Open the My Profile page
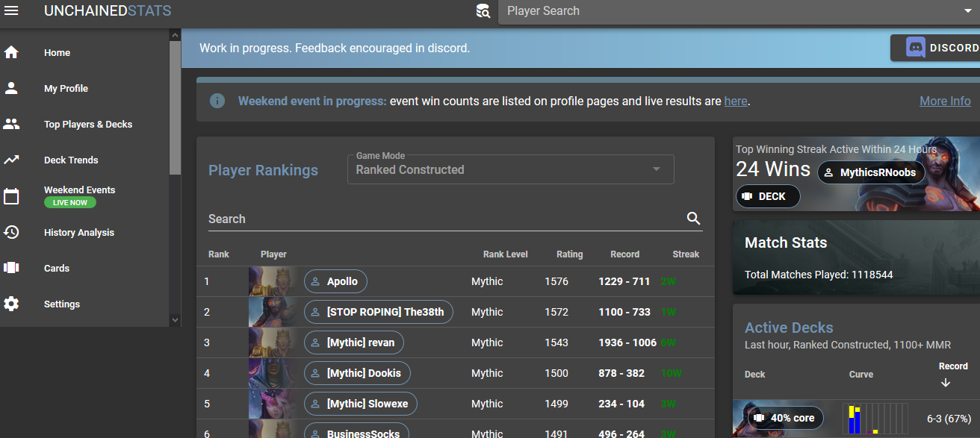The height and width of the screenshot is (438, 980). click(x=85, y=88)
